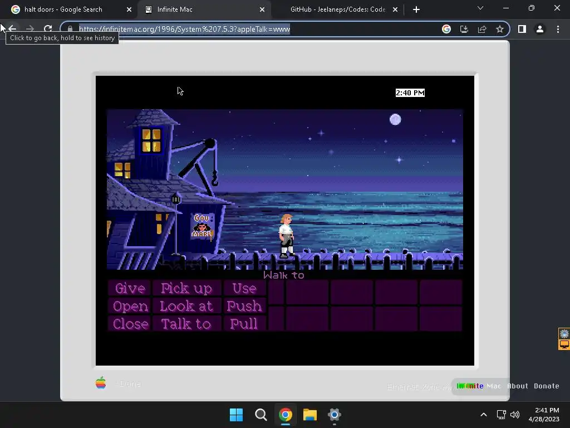Screen dimensions: 570x428
Task: Open File Explorer from taskbar
Action: pos(310,415)
